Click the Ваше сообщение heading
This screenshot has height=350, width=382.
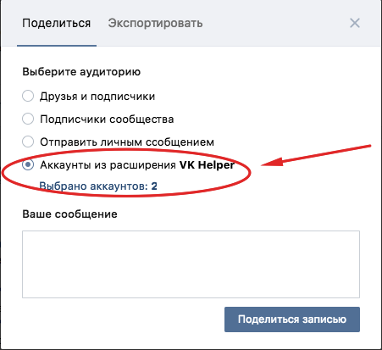(x=69, y=214)
